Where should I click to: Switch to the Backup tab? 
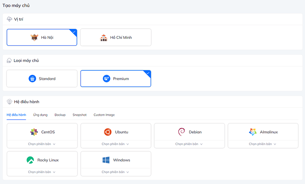coord(60,115)
